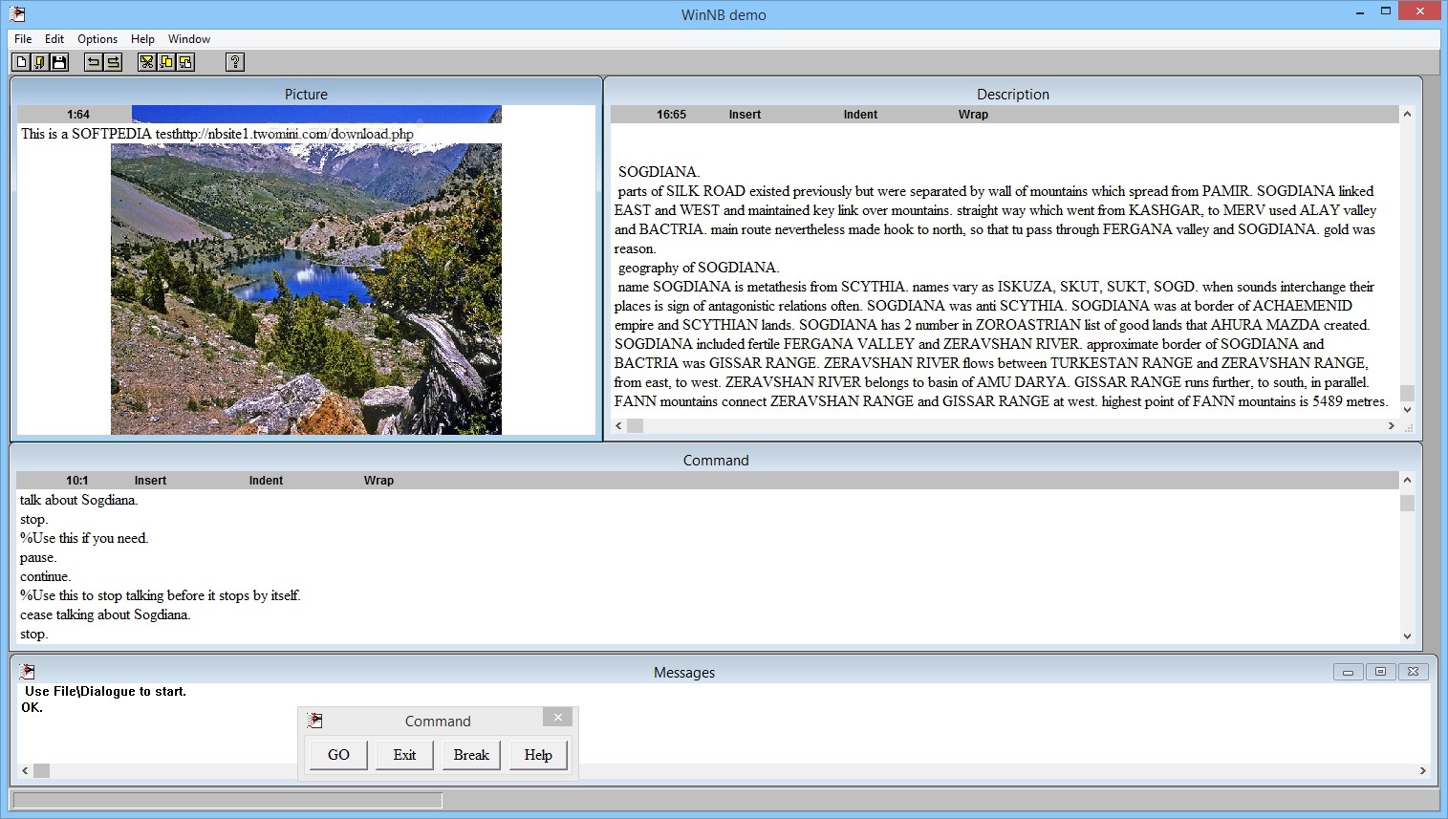Click 'cease talking about Sogdiana.' line
Viewport: 1448px width, 819px height.
coord(105,614)
